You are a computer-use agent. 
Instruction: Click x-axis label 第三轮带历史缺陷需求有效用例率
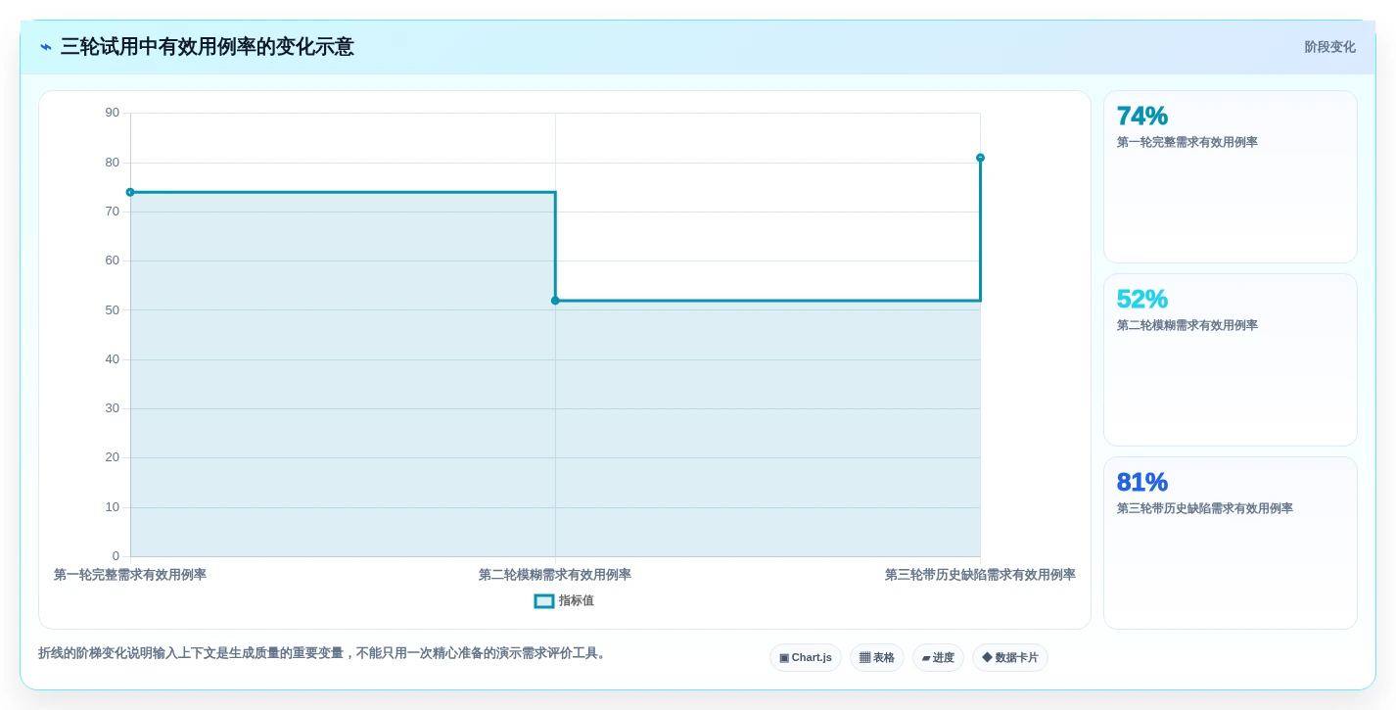[980, 575]
